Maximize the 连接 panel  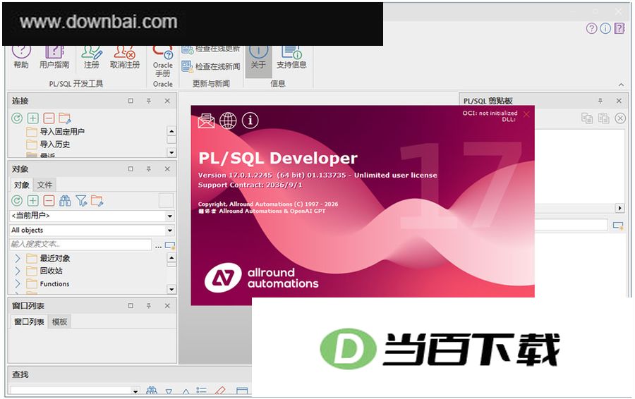tap(131, 101)
